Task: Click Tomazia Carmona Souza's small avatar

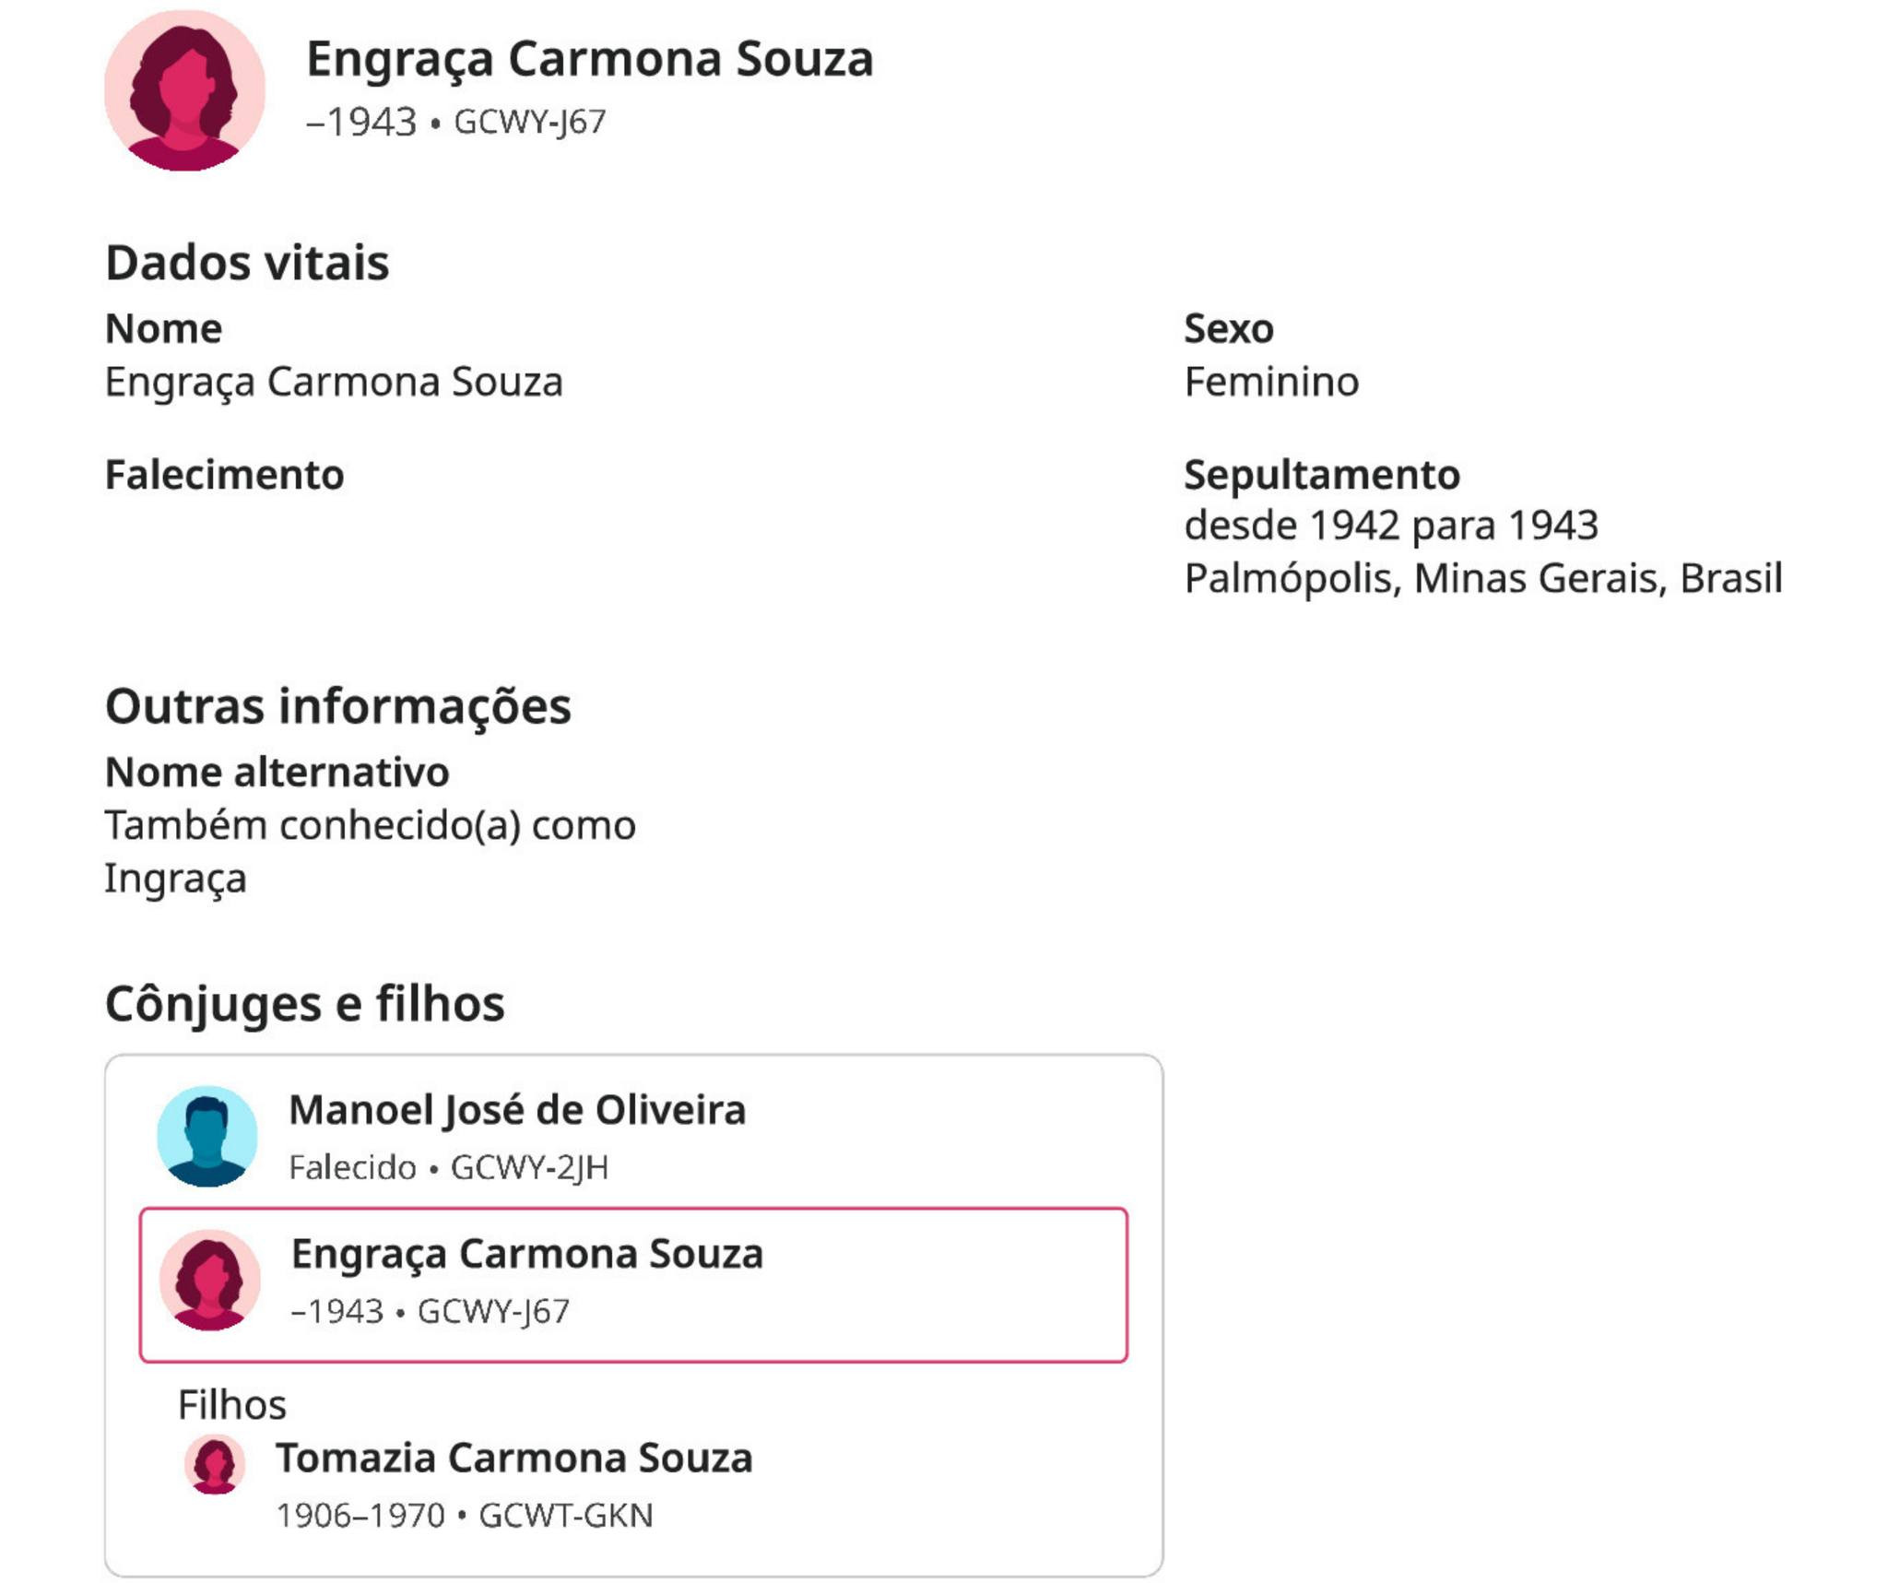Action: point(215,1464)
